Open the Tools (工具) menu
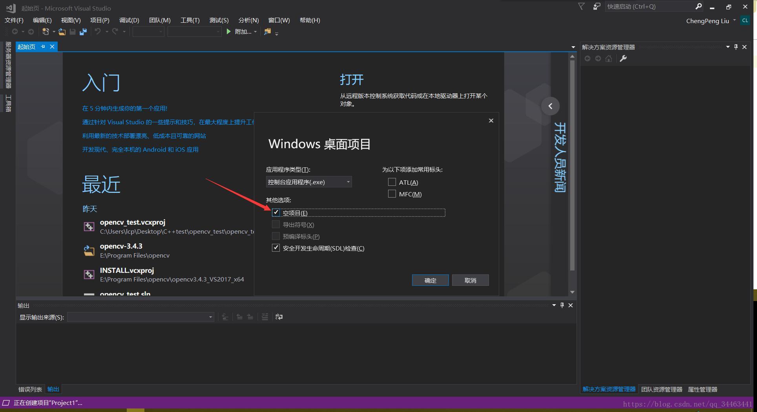757x412 pixels. tap(190, 20)
